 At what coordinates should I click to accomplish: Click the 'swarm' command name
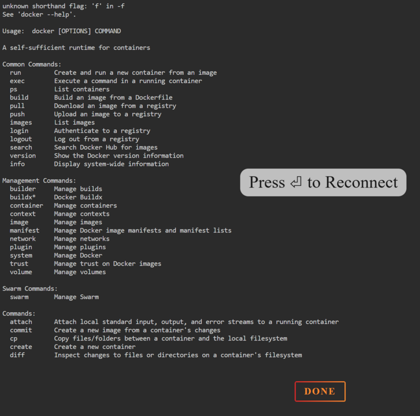pyautogui.click(x=19, y=297)
